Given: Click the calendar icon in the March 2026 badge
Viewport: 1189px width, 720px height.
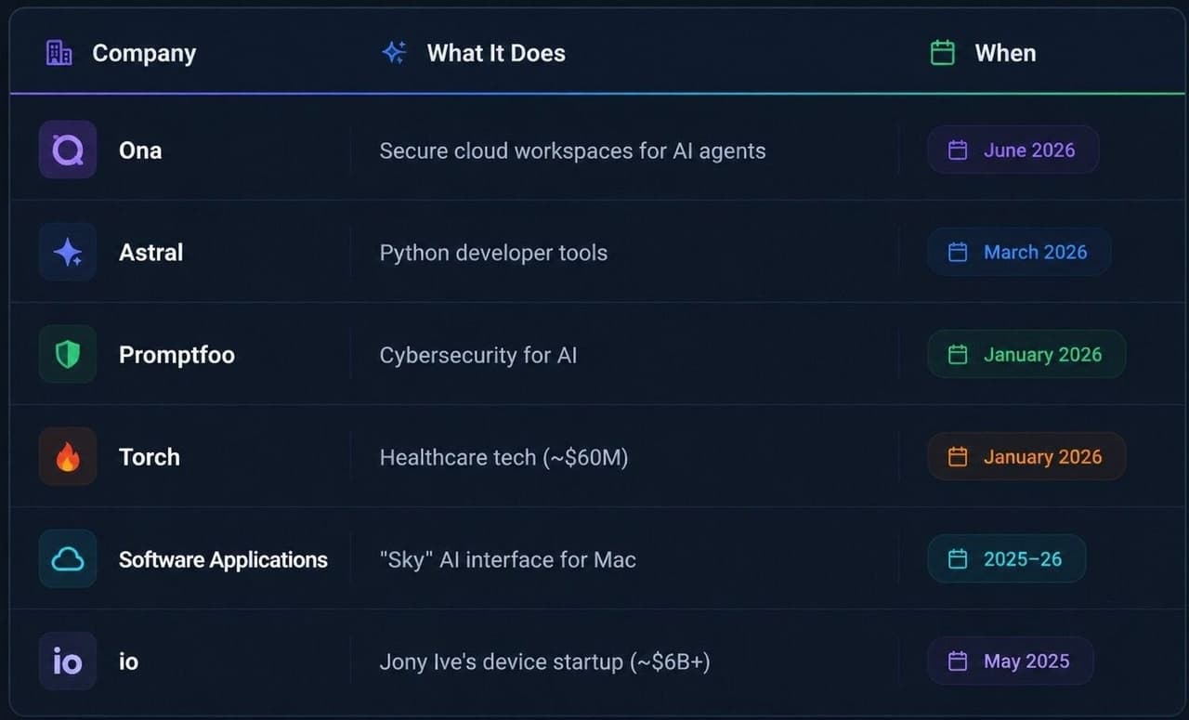Looking at the screenshot, I should click(958, 253).
